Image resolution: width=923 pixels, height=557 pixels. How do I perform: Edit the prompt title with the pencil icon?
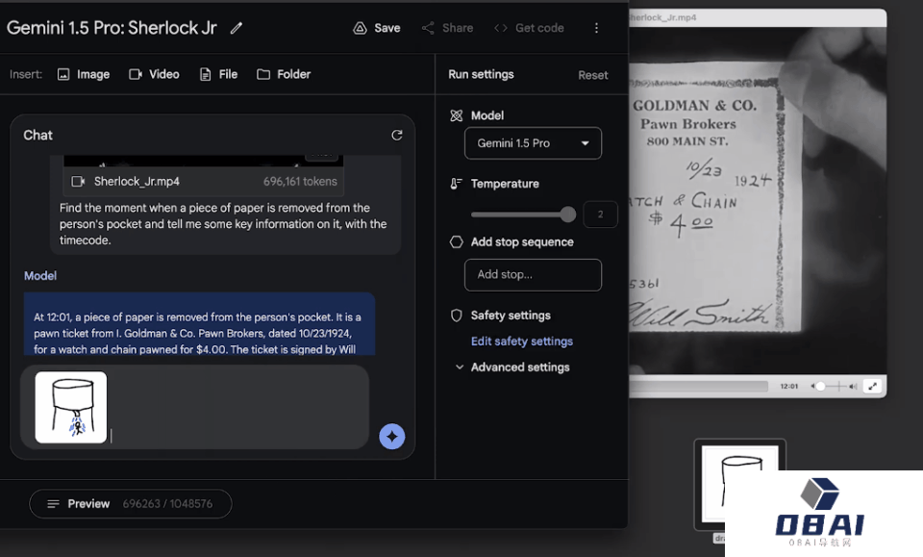237,28
